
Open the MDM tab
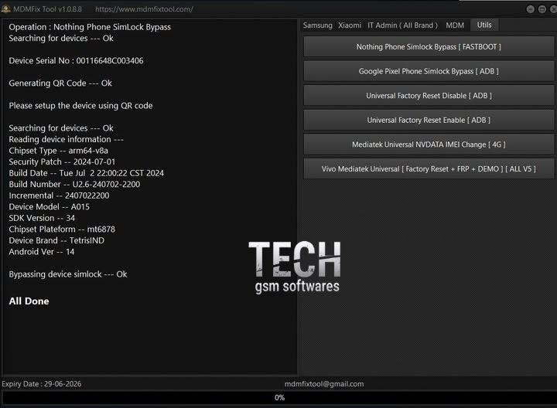pos(455,25)
